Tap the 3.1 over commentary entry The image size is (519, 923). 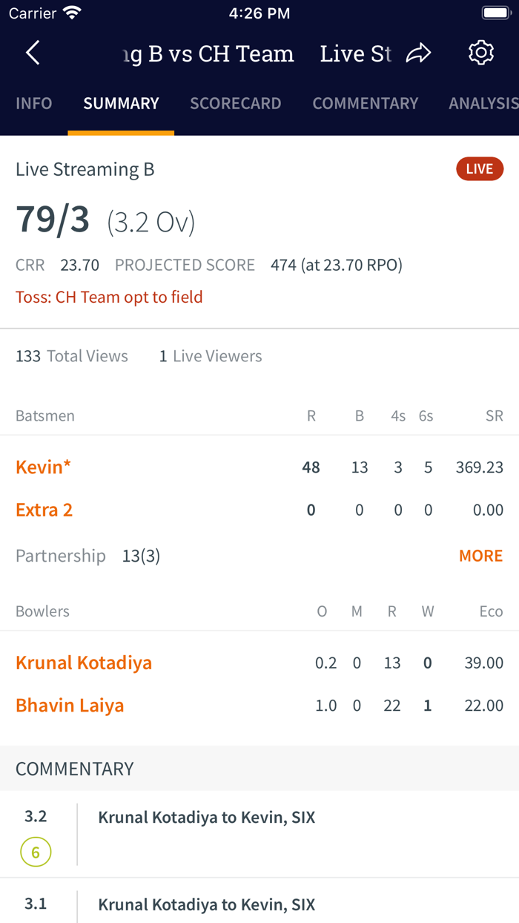click(207, 904)
